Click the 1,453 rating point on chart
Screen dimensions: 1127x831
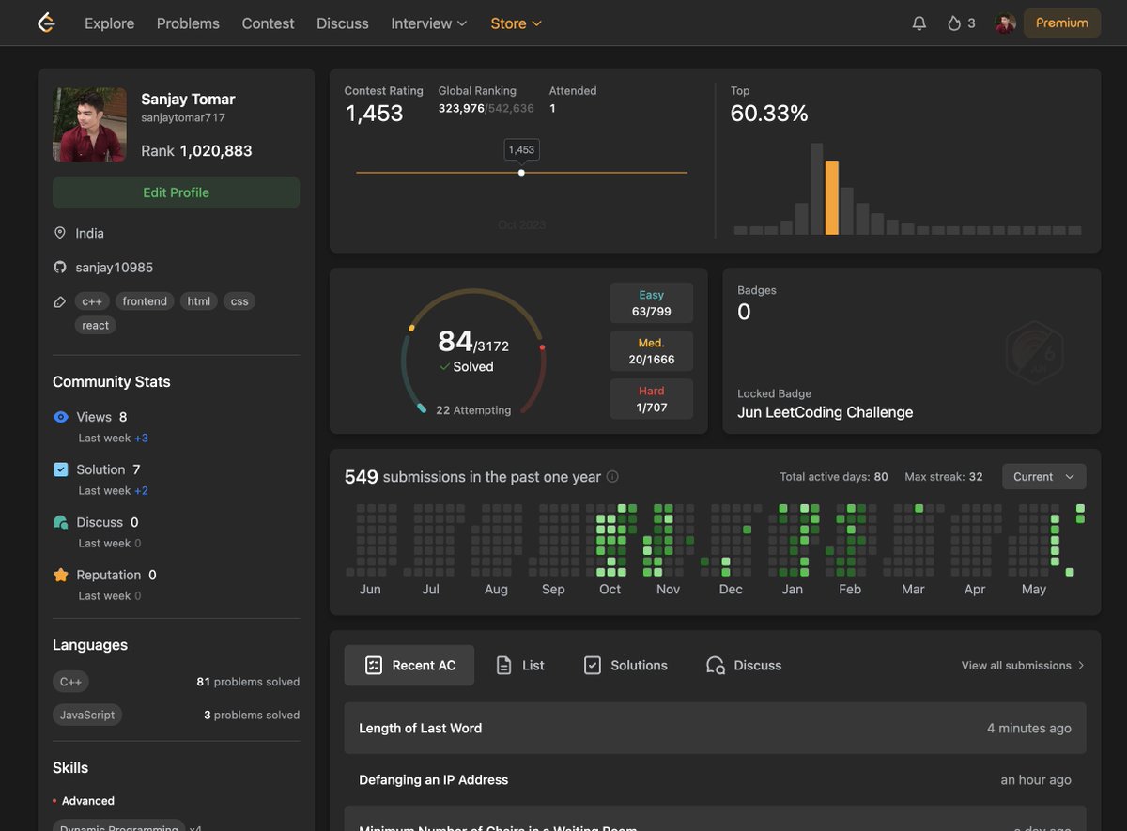pos(521,173)
